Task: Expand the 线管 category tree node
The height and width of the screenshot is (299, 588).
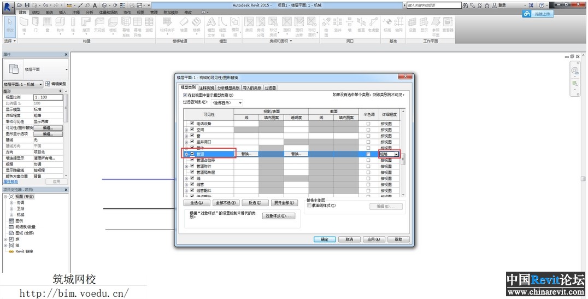Action: 186,185
